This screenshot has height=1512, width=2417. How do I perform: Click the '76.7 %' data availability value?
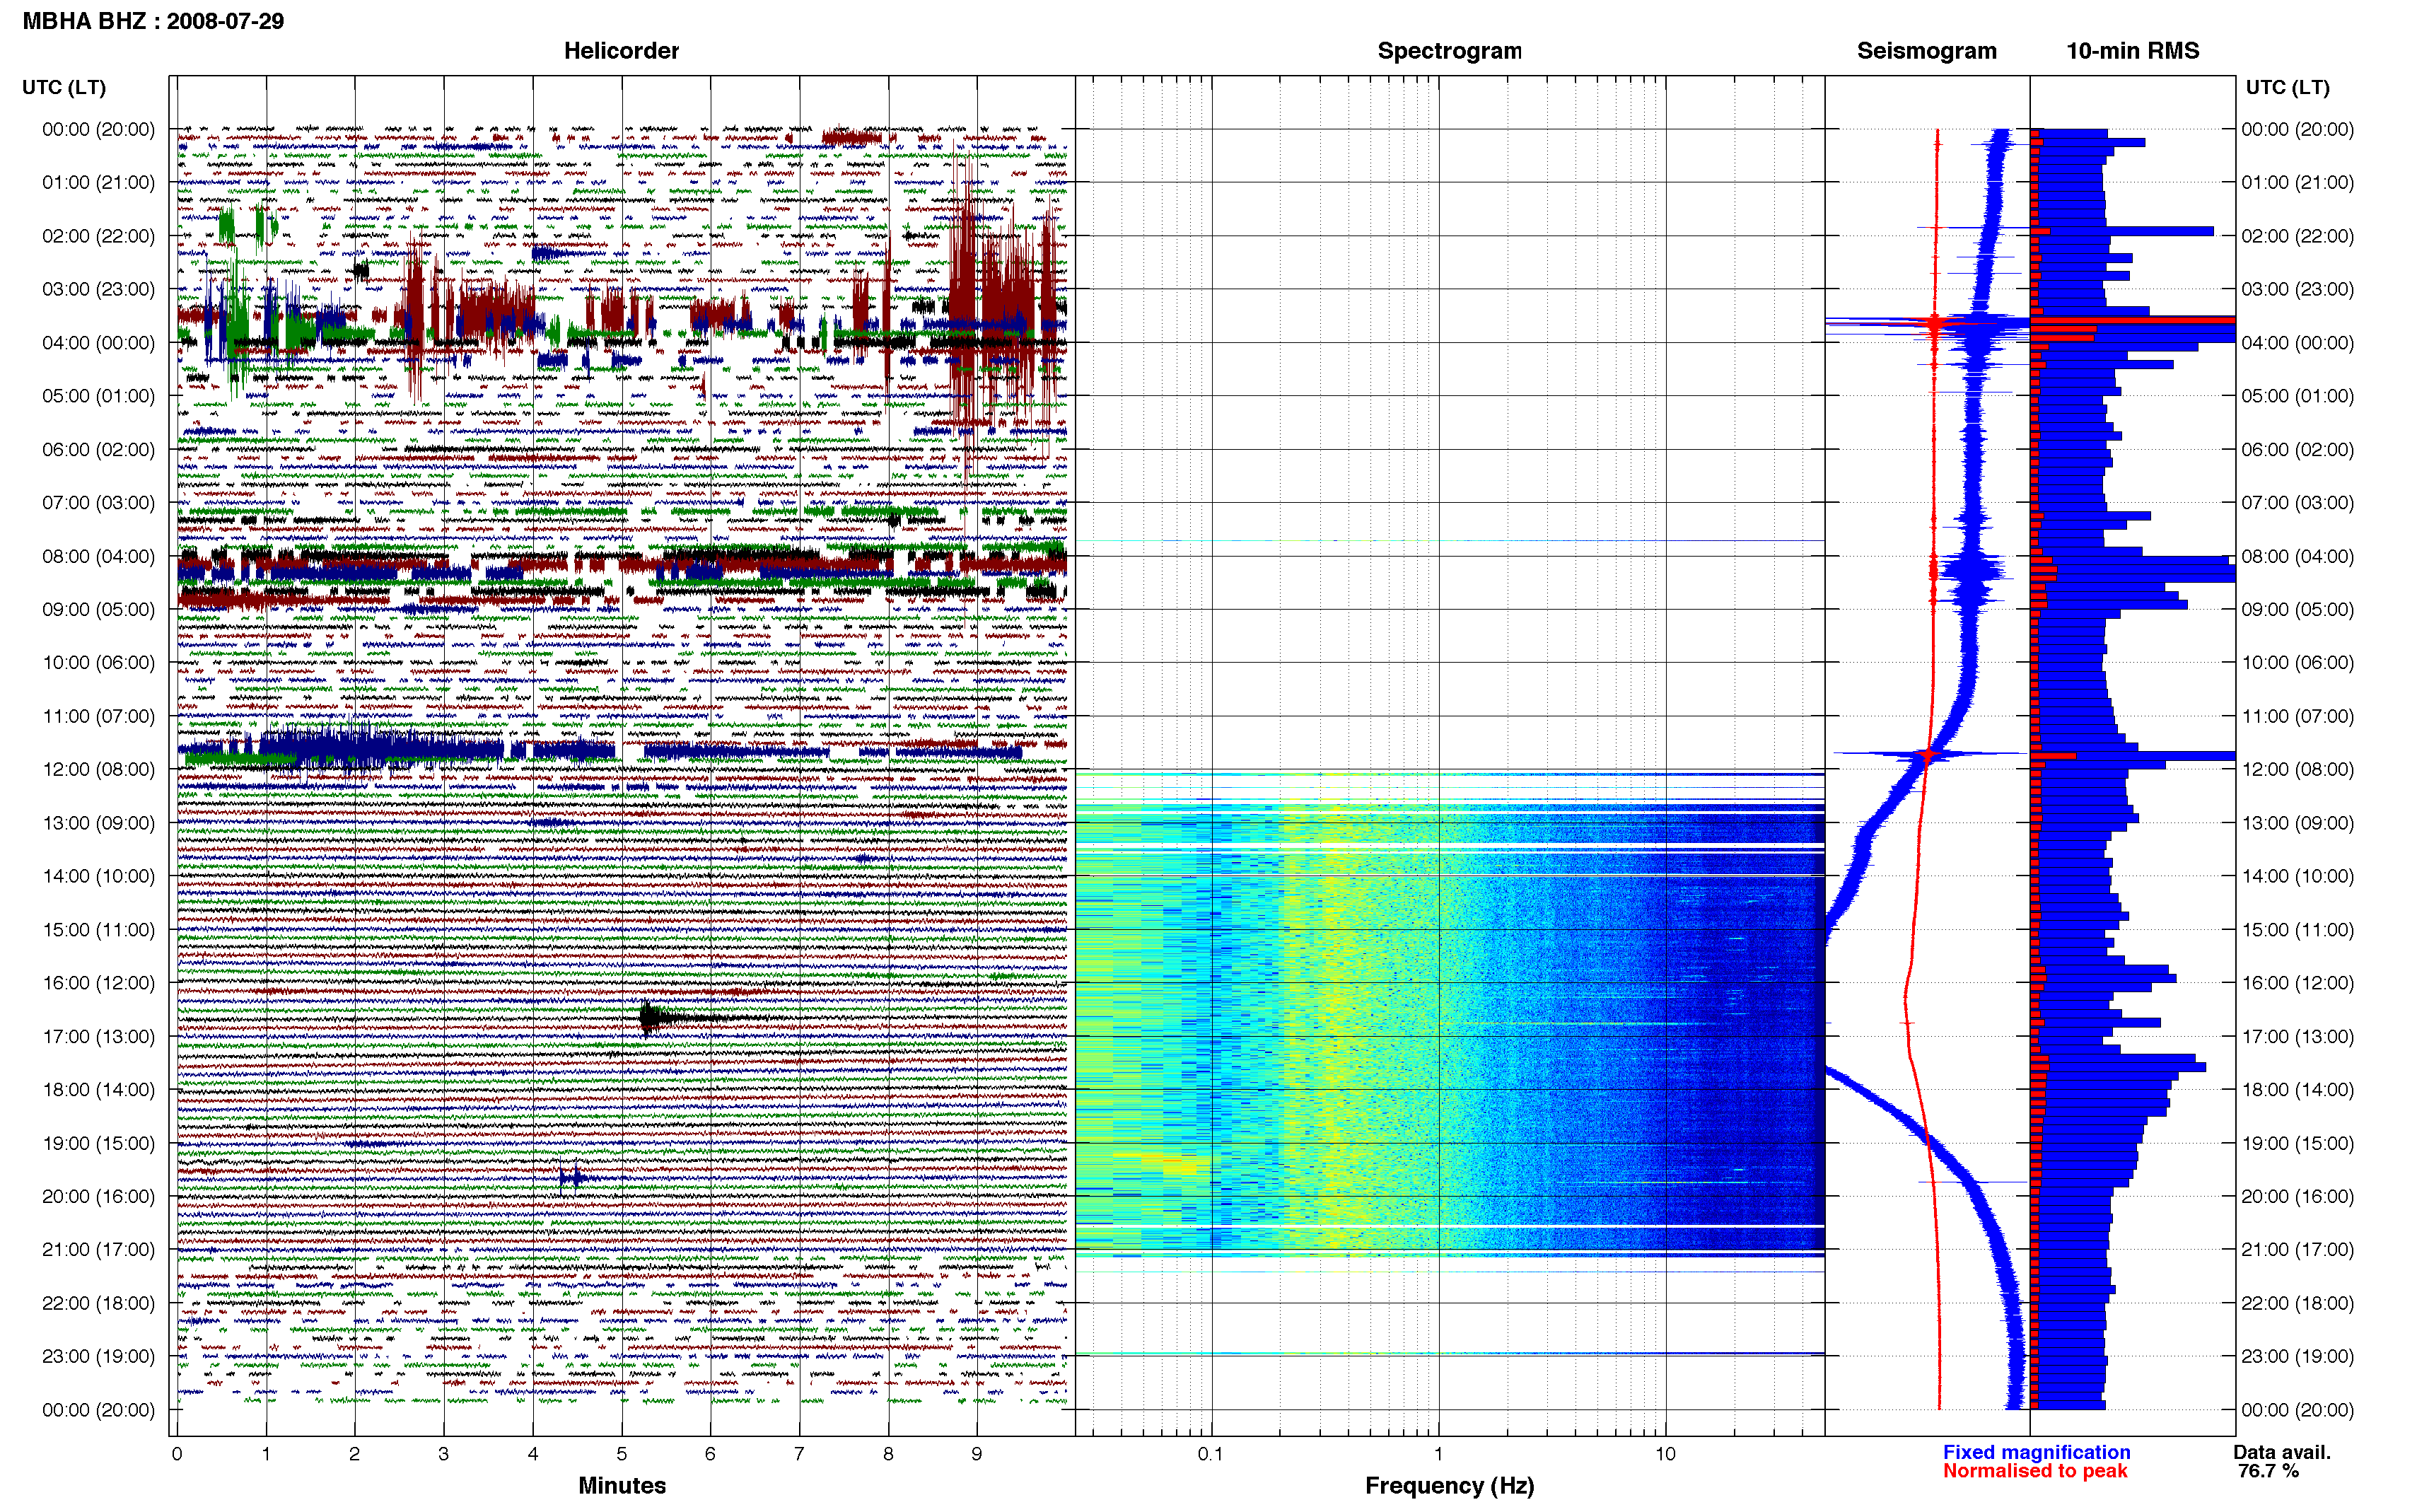2268,1471
